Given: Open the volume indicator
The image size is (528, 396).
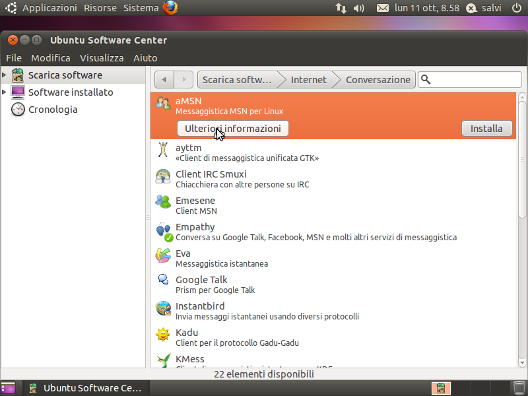Looking at the screenshot, I should tap(358, 8).
